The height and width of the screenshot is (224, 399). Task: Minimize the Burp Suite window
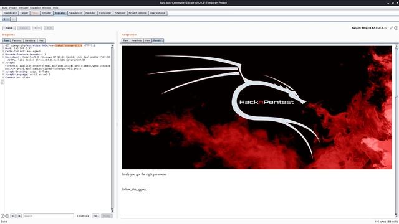(388, 2)
